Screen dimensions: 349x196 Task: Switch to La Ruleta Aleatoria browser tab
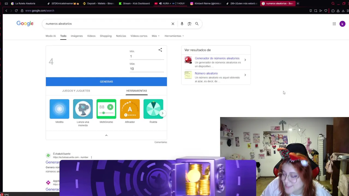coord(23,4)
